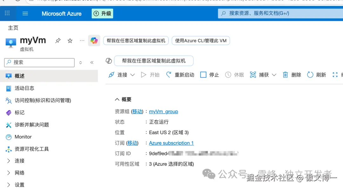Go to 主页 breadcrumb
The height and width of the screenshot is (188, 343).
click(x=13, y=28)
